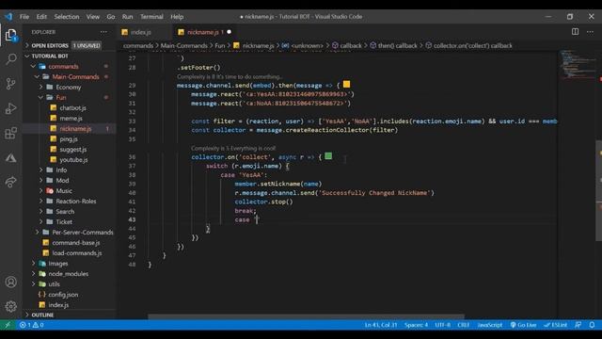Open Manage gear icon
Screen dimensions: 602x339
click(10, 306)
